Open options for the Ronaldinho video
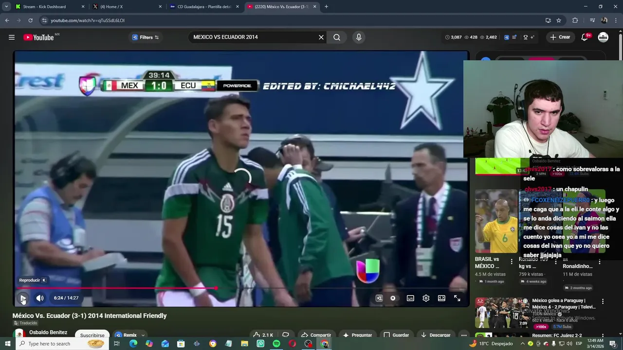Image resolution: width=623 pixels, height=350 pixels. click(600, 262)
